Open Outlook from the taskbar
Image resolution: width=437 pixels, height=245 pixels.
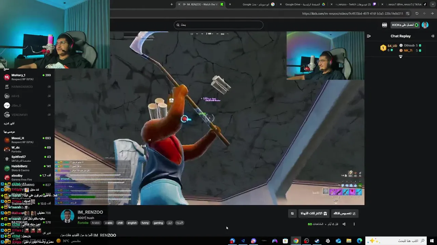pyautogui.click(x=338, y=241)
